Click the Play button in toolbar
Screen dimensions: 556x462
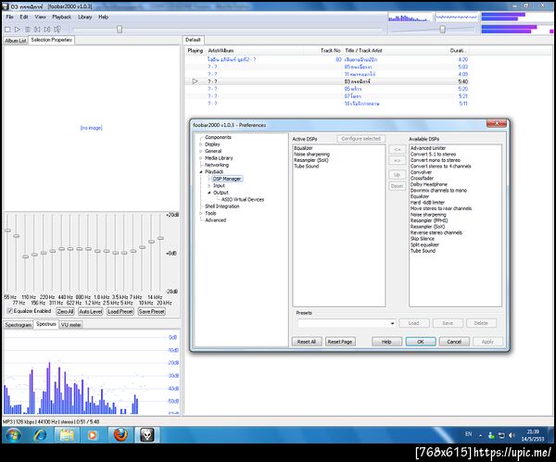pos(17,30)
